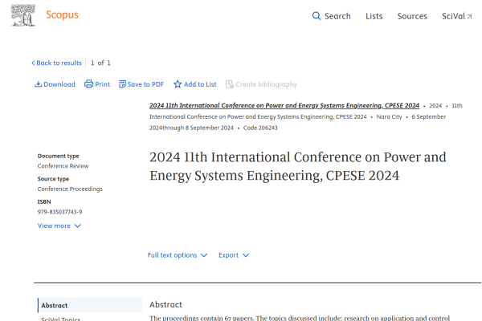Click the Document type label
This screenshot has width=482, height=321.
click(58, 156)
